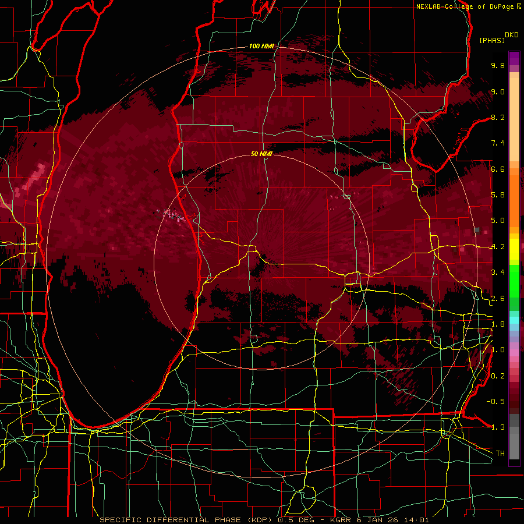Screen dimensions: 524x524
Task: Select the DKD unit label above the scale
Action: point(512,35)
